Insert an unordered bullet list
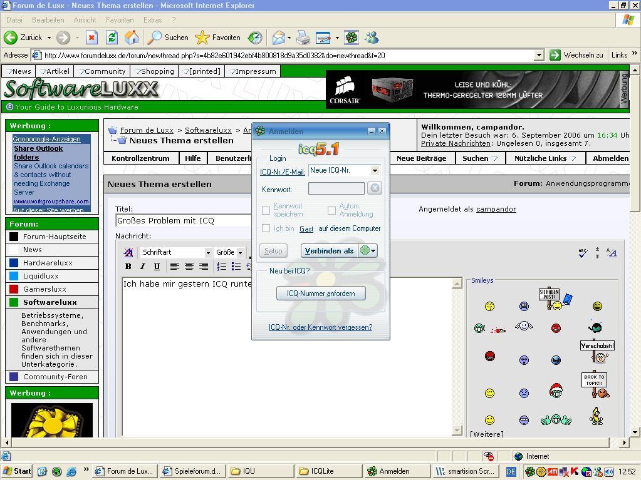 (x=236, y=267)
